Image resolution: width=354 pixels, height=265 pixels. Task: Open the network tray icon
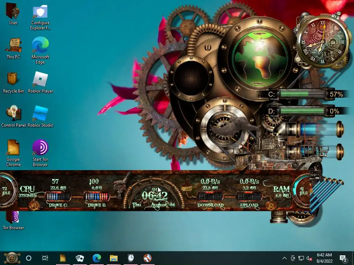point(301,258)
